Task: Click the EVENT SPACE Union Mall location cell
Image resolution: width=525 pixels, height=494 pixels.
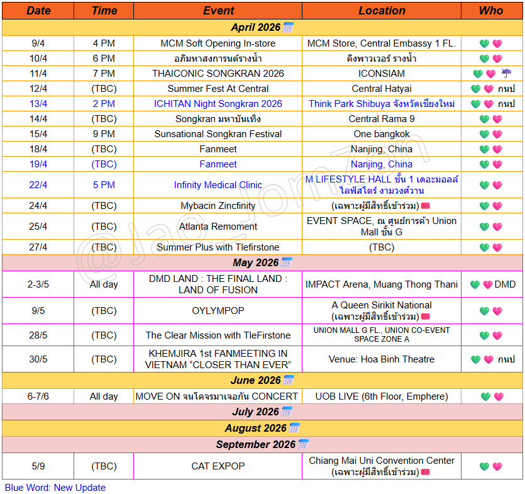Action: coord(382,226)
